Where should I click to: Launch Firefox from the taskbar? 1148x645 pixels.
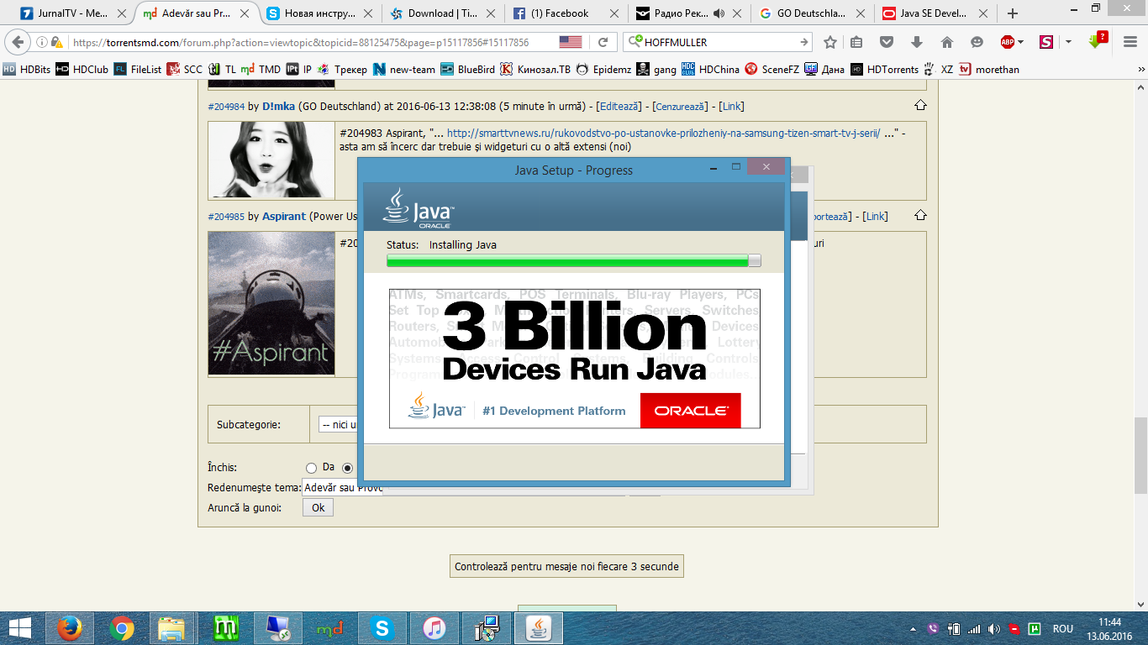70,628
